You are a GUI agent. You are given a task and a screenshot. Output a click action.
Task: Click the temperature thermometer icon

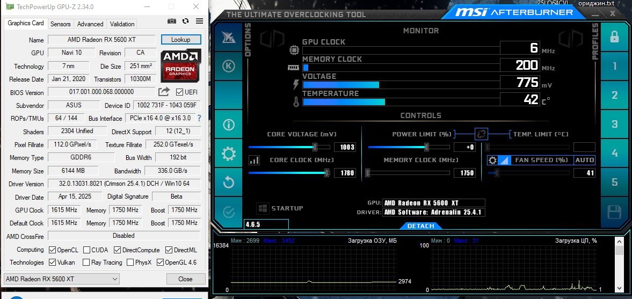(x=296, y=101)
